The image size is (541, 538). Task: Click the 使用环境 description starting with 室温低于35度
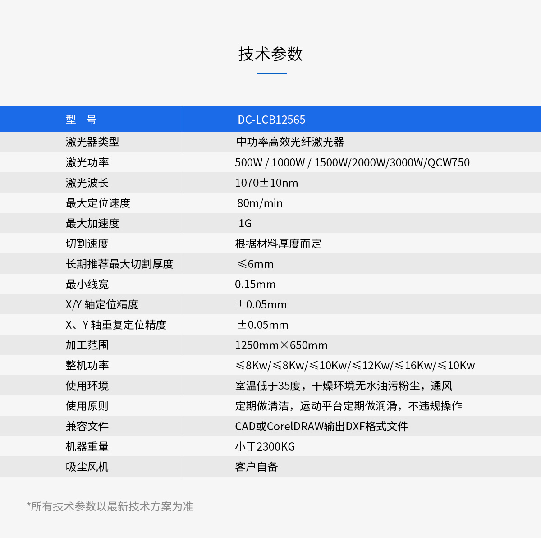point(344,386)
